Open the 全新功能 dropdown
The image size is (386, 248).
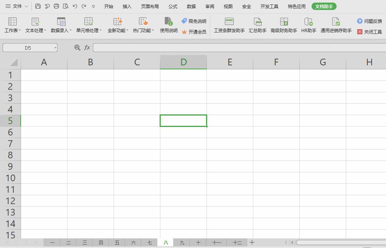point(118,25)
